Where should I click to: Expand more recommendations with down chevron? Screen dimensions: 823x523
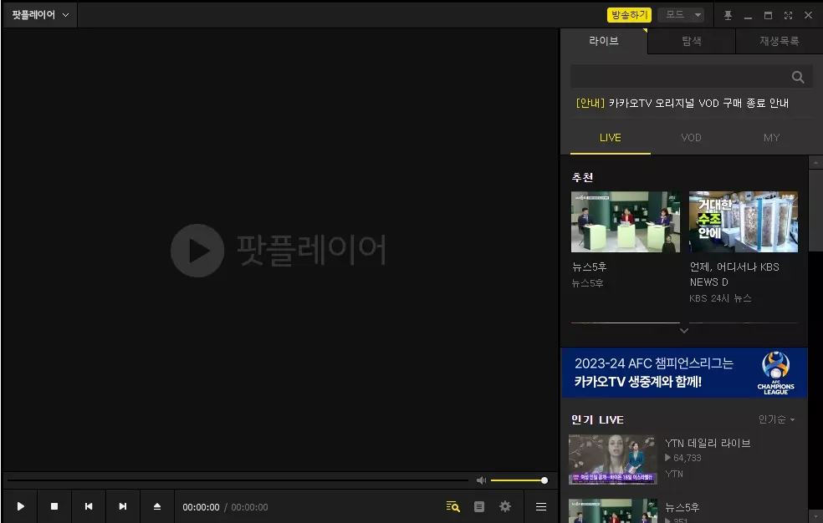pyautogui.click(x=683, y=331)
